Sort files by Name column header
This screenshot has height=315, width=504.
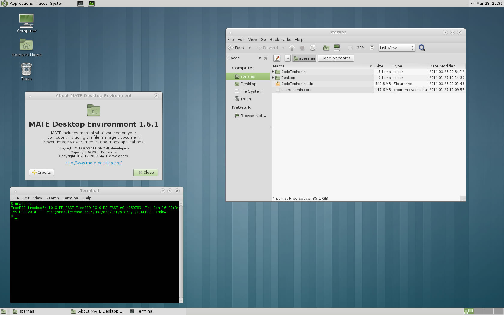pos(322,66)
